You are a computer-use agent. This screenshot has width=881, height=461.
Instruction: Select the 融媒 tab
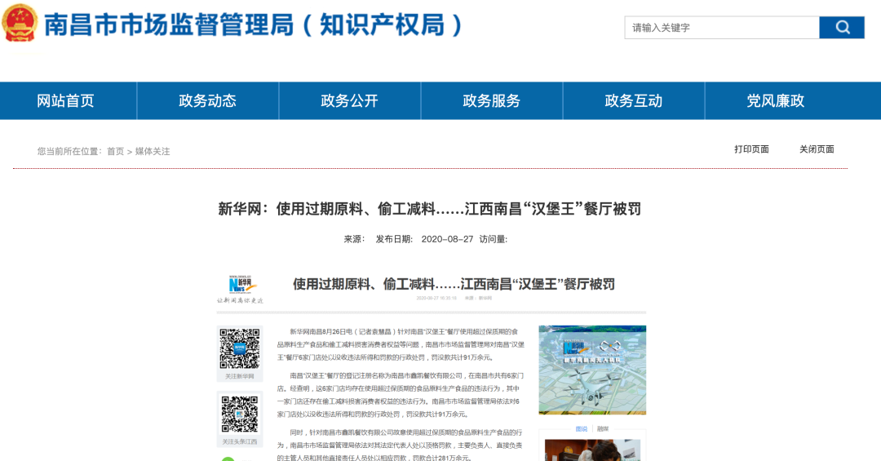(602, 429)
